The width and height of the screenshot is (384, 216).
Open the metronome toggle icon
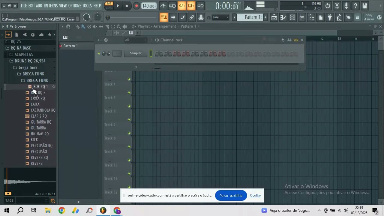click(163, 6)
